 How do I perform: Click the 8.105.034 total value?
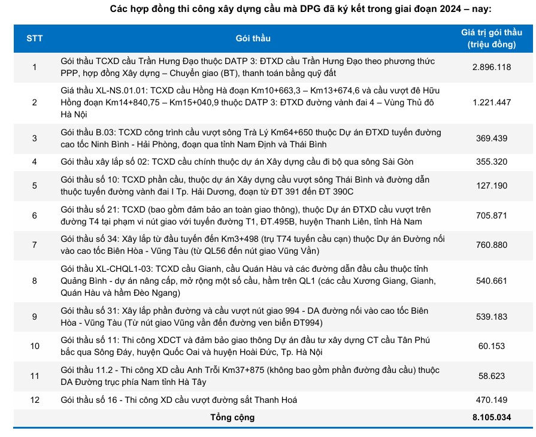click(x=491, y=417)
